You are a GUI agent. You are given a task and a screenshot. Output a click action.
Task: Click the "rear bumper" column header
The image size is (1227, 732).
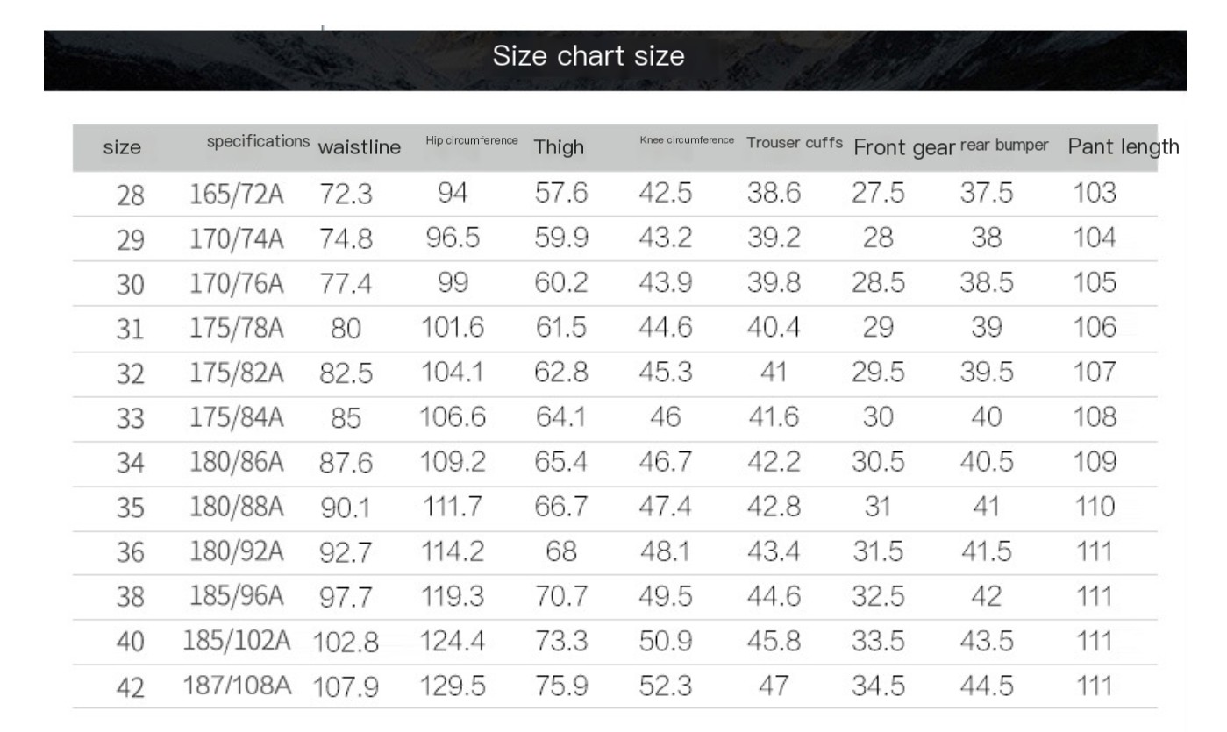click(1004, 146)
